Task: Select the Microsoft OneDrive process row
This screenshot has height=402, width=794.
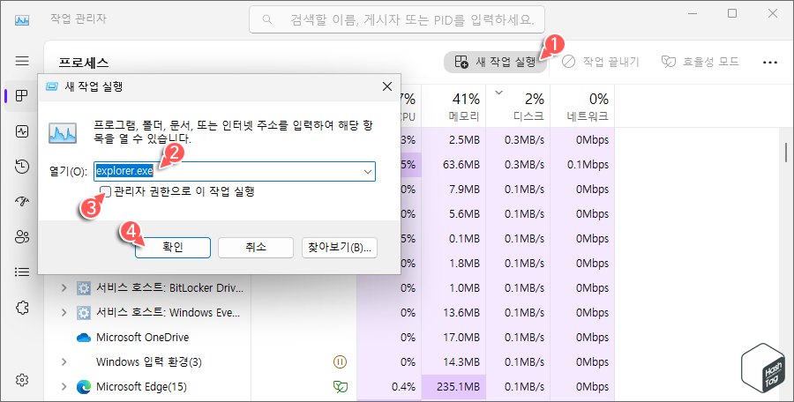Action: [329, 337]
